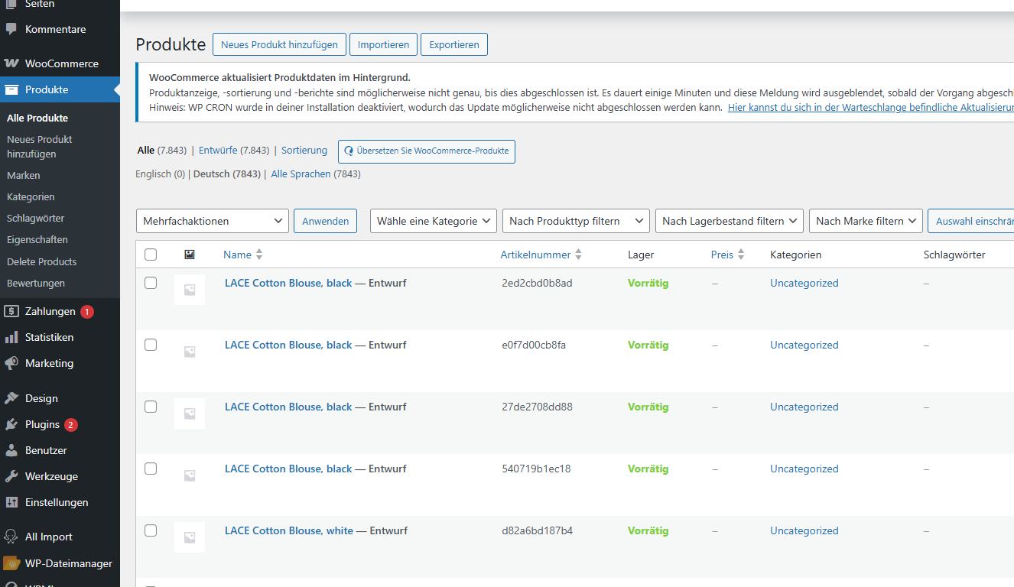The width and height of the screenshot is (1014, 587).
Task: Click the Werkzeuge wrench icon
Action: (11, 476)
